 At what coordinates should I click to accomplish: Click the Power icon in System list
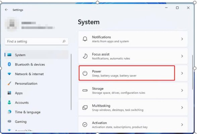[x=85, y=73]
